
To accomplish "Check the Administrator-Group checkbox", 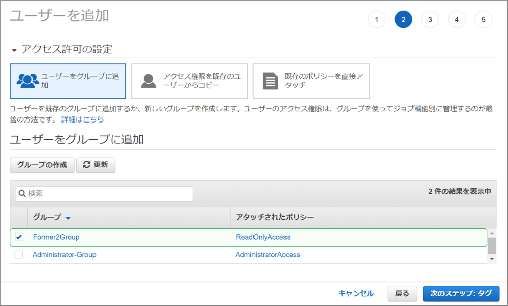I will pos(19,255).
